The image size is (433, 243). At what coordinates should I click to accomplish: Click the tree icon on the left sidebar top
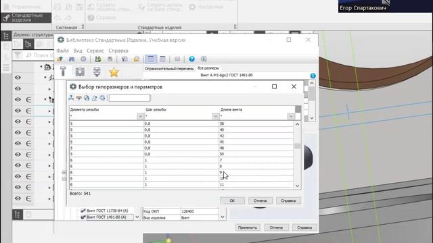click(6, 36)
